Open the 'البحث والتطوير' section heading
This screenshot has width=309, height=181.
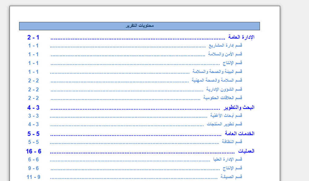pos(239,107)
